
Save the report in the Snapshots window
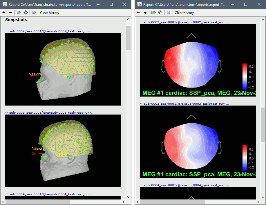click(26, 13)
